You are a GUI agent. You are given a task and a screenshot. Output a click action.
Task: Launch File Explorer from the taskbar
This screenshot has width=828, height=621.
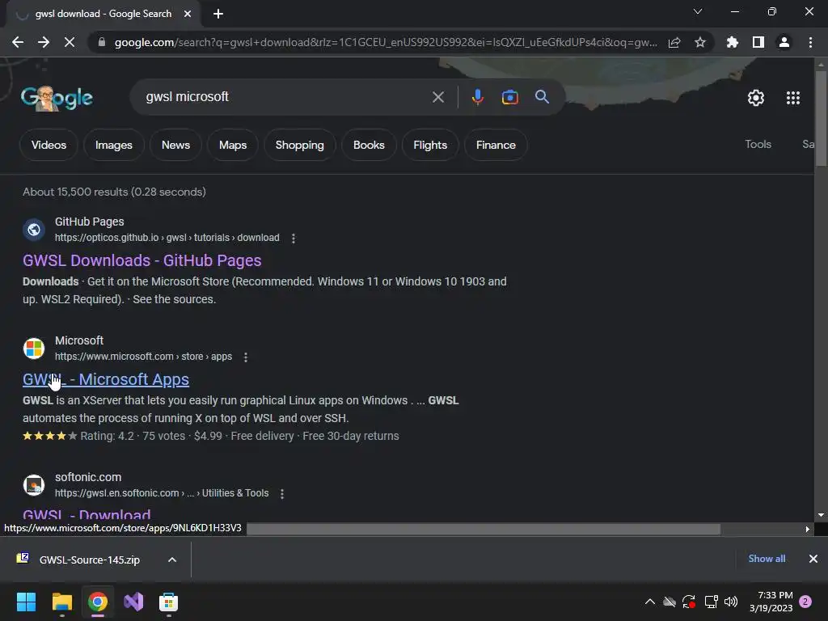coord(61,602)
